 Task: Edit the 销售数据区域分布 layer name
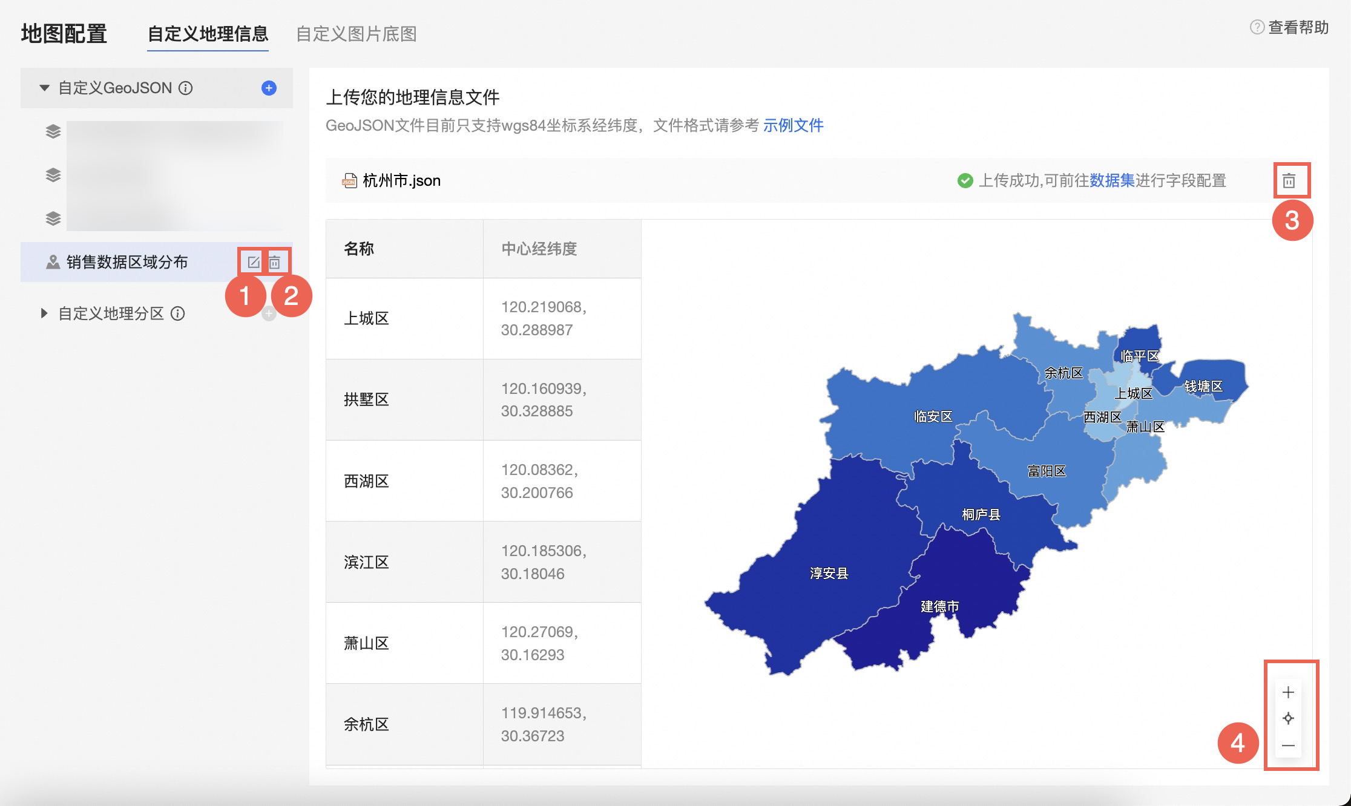[254, 262]
